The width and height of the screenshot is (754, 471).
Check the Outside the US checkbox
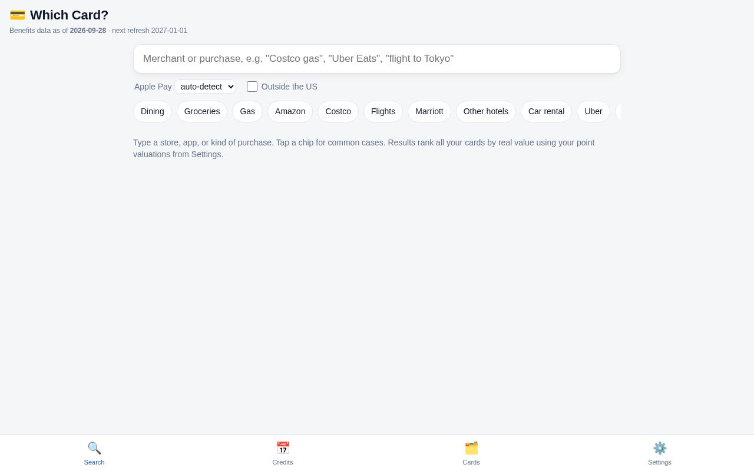point(252,87)
